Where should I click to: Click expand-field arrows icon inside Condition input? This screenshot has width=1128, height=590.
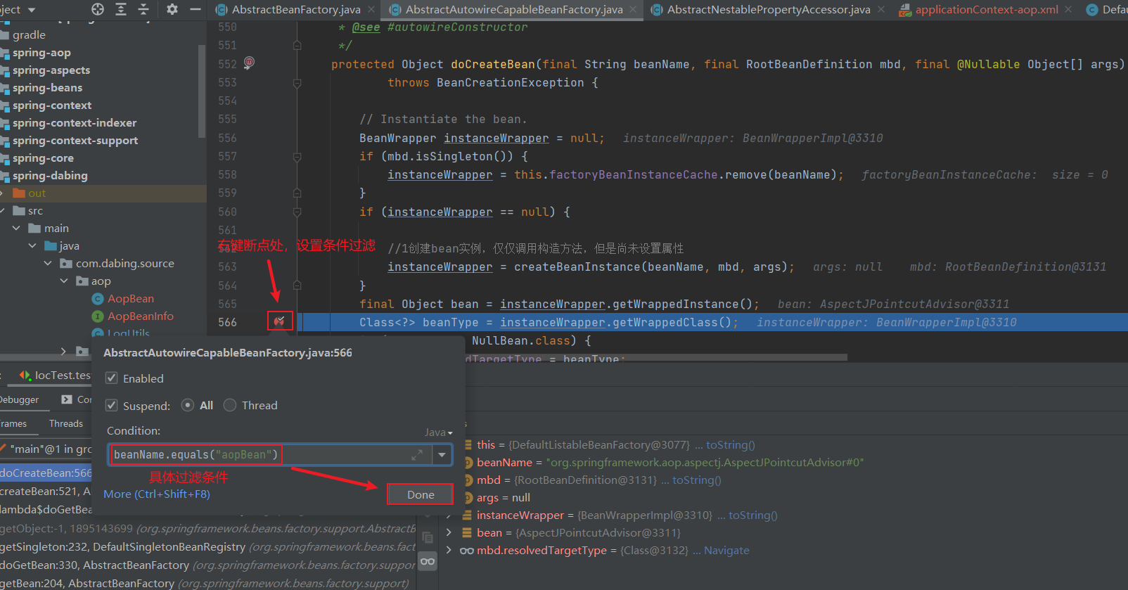[x=417, y=455]
